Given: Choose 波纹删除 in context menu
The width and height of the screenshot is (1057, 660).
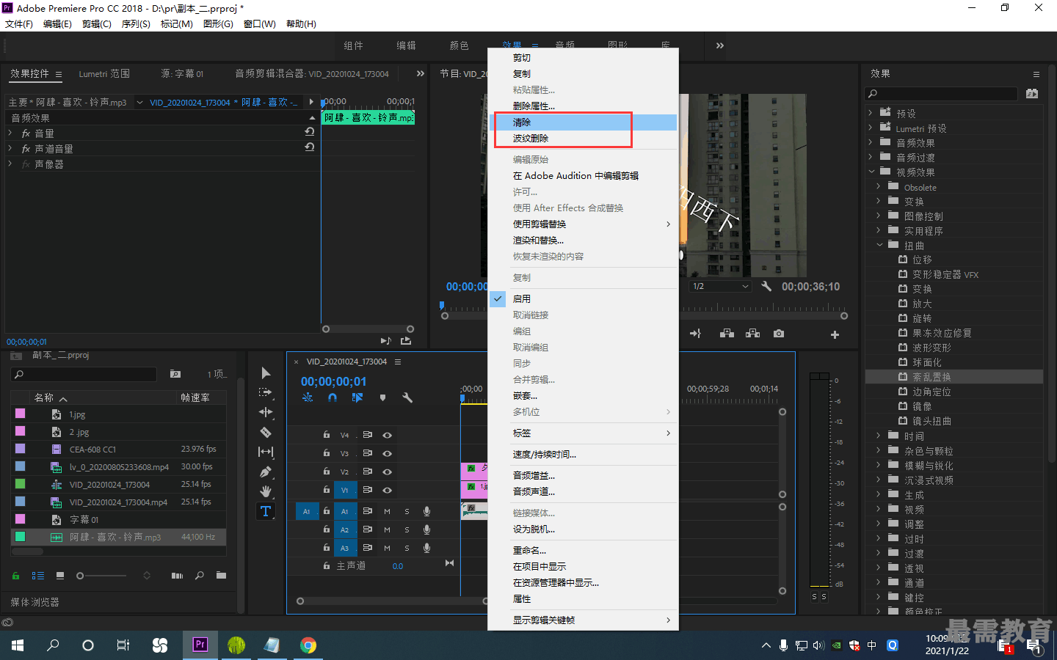Looking at the screenshot, I should [583, 139].
